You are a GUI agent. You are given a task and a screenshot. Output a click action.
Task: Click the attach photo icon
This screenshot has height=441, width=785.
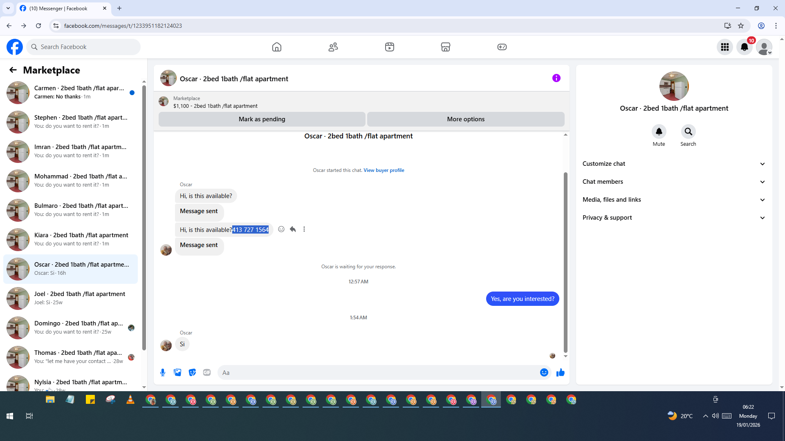pos(177,372)
